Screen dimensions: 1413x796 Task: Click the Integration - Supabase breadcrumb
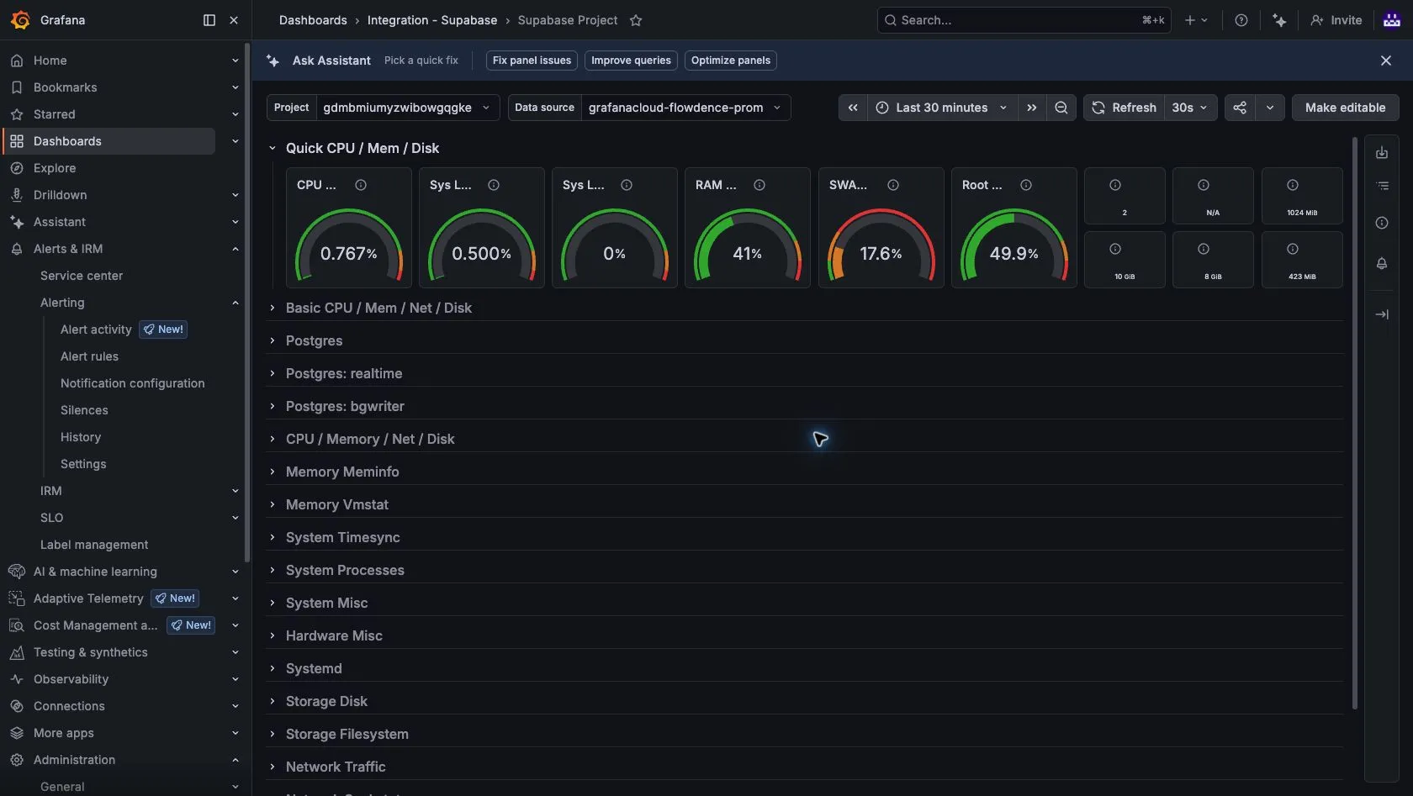click(x=432, y=20)
